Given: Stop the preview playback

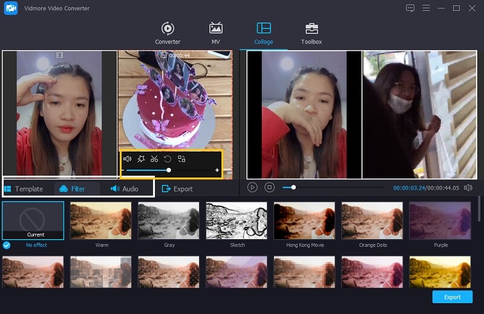Looking at the screenshot, I should (270, 188).
